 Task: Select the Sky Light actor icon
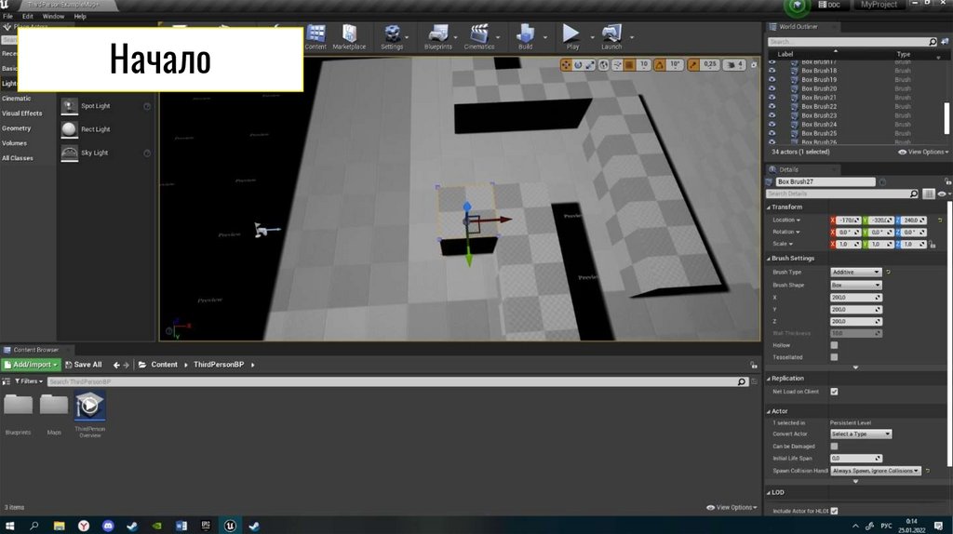70,153
